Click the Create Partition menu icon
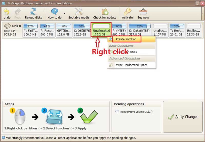Image resolution: width=205 pixels, height=142 pixels. coord(110,39)
